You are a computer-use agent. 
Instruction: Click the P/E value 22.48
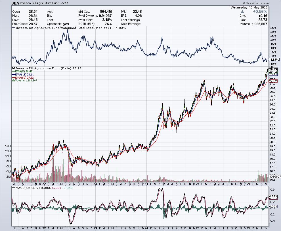click(137, 12)
